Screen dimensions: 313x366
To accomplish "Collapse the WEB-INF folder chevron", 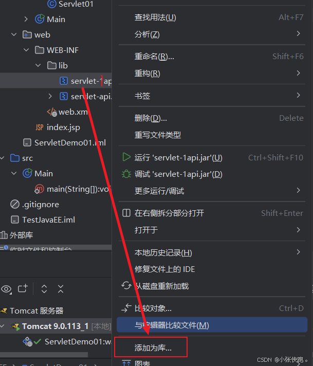I will click(26, 50).
